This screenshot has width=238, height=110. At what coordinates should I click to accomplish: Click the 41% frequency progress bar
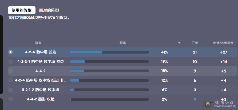pos(109,52)
